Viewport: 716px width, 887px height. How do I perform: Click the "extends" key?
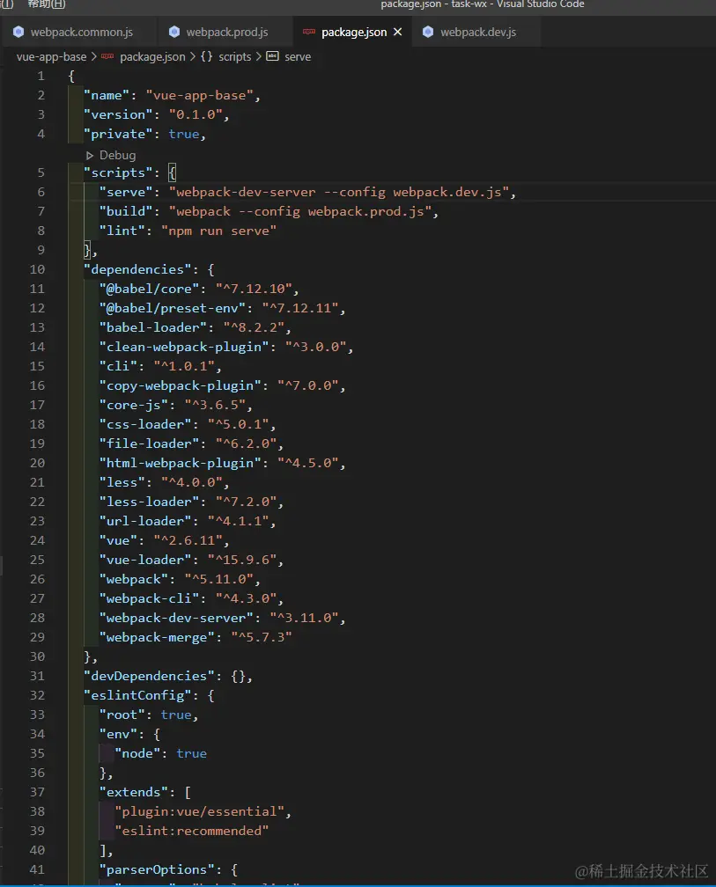point(134,792)
